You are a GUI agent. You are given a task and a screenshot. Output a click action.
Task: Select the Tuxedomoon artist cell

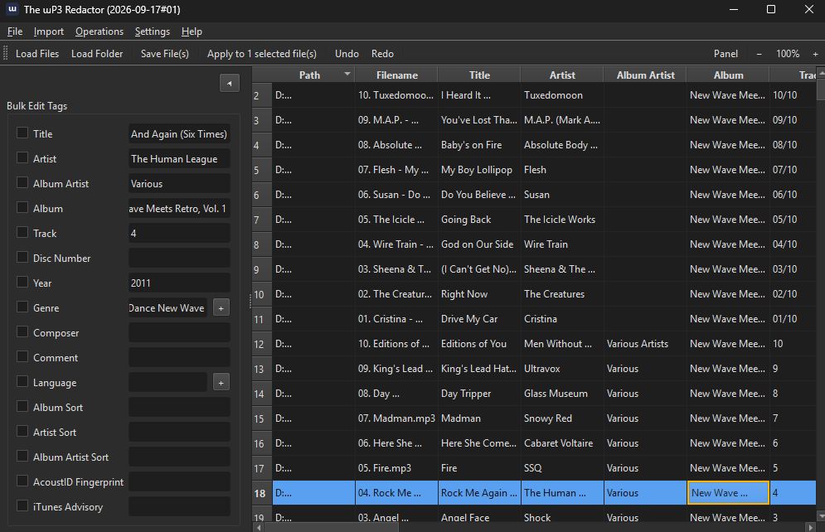(562, 95)
